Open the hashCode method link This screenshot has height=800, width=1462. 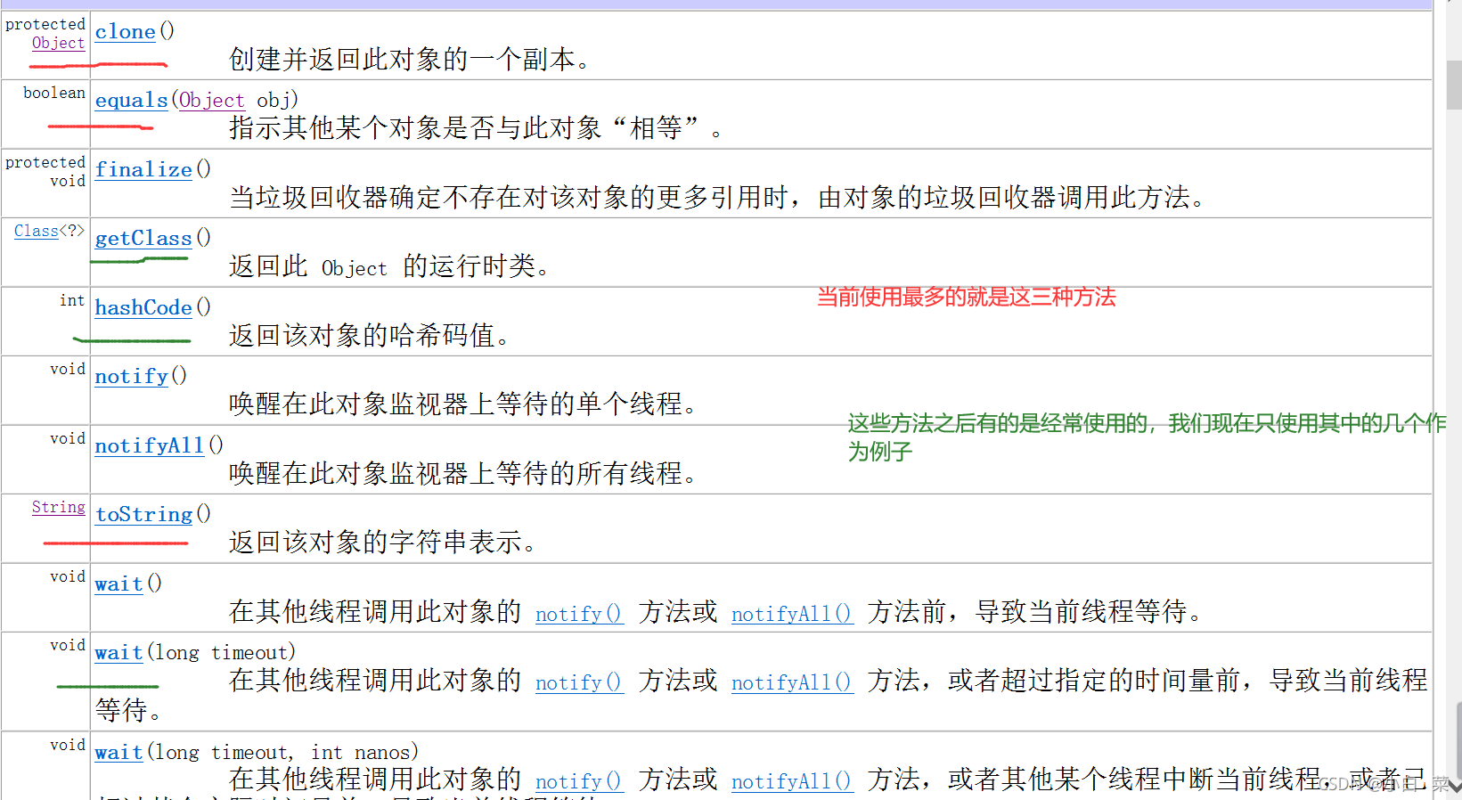143,307
